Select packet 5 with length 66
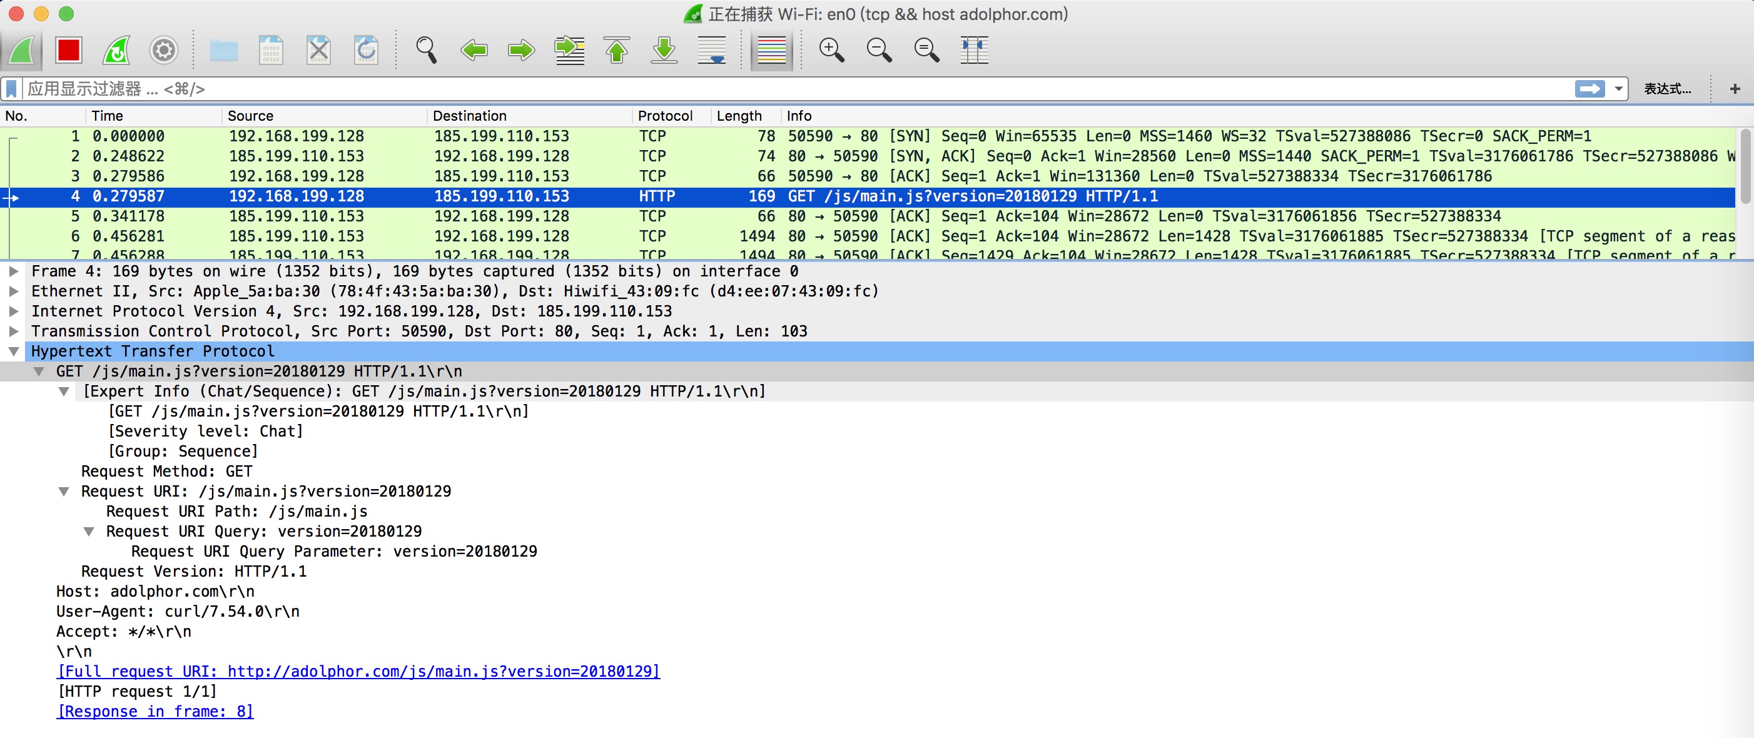The width and height of the screenshot is (1754, 738). point(868,216)
